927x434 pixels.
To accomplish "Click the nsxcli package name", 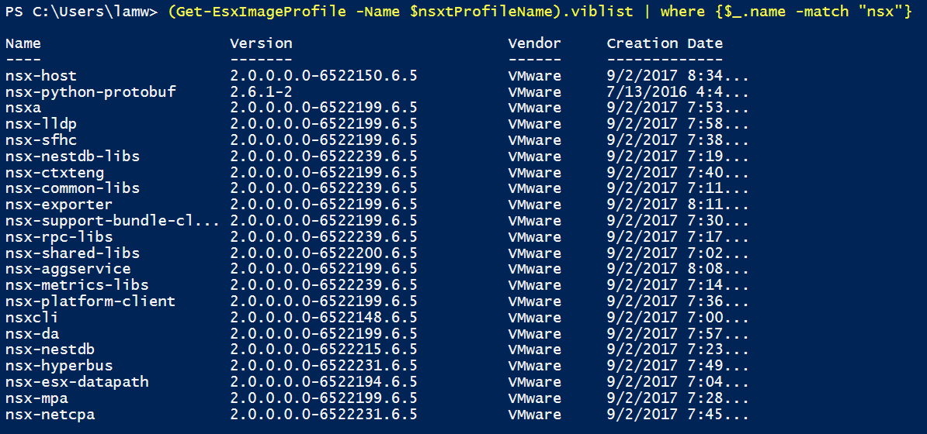I will pos(31,318).
